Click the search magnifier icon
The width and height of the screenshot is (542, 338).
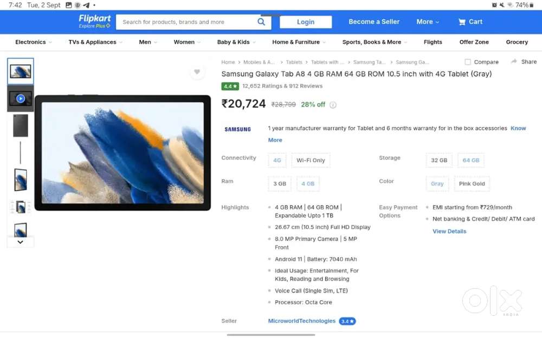tap(261, 22)
